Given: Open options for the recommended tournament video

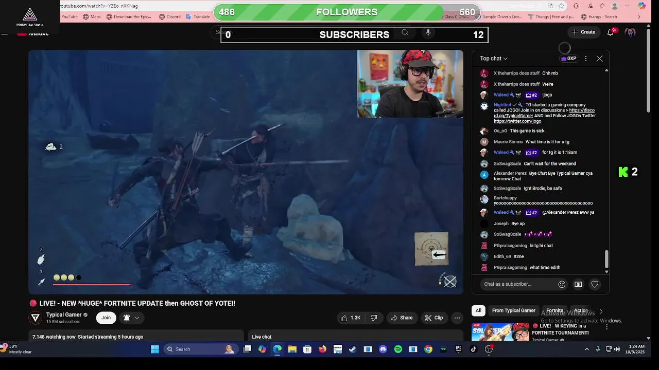Looking at the screenshot, I should point(606,327).
